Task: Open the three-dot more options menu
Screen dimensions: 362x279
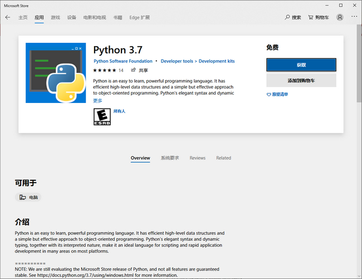Action: coord(354,17)
